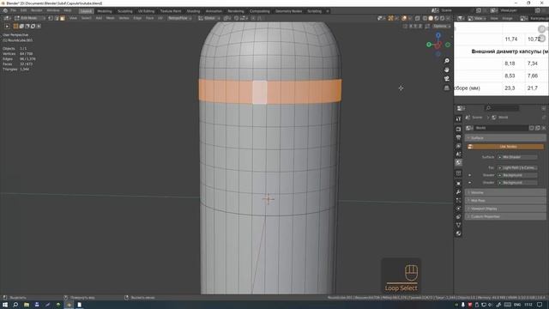The height and width of the screenshot is (309, 549).
Task: Click the viewport pan hand gizmo
Action: pos(447,70)
